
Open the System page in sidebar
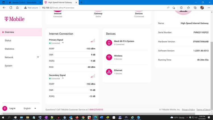pos(9,66)
